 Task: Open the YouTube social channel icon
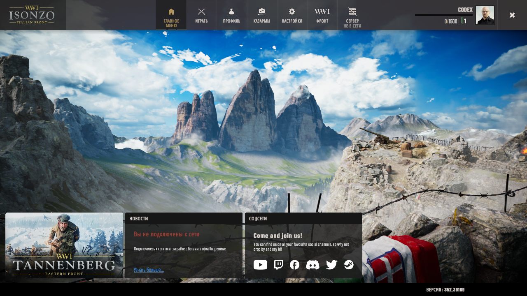[x=260, y=265]
